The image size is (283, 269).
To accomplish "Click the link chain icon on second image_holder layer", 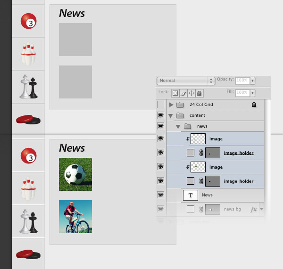I will (x=201, y=181).
